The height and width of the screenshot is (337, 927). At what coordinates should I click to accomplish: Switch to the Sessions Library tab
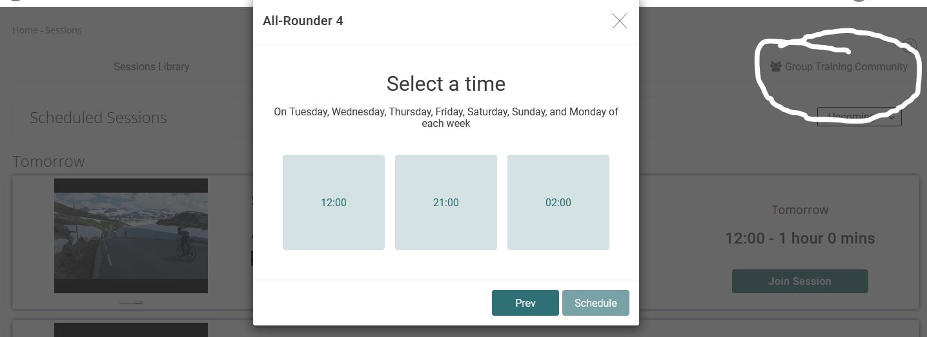[x=152, y=66]
